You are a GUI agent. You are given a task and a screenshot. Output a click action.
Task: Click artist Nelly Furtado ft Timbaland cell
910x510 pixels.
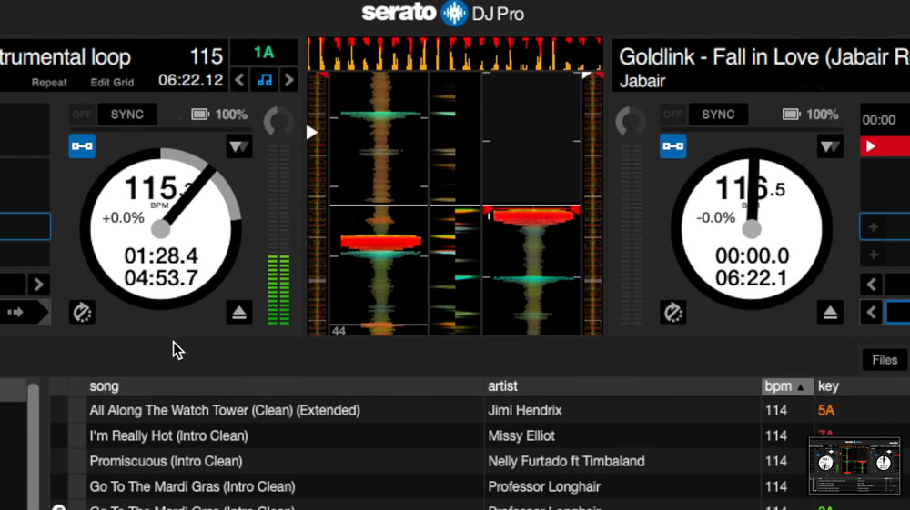(x=566, y=461)
